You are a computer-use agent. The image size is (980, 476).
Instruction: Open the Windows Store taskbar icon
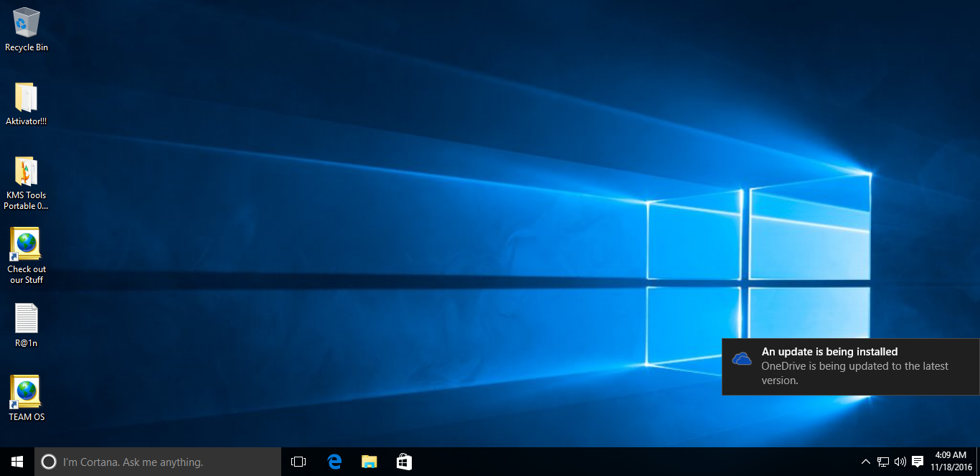tap(404, 462)
